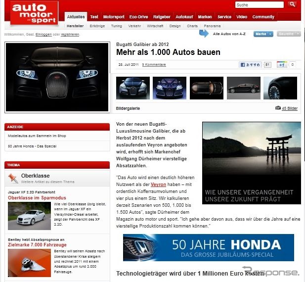Open the Baureihe dropdown

point(289,34)
